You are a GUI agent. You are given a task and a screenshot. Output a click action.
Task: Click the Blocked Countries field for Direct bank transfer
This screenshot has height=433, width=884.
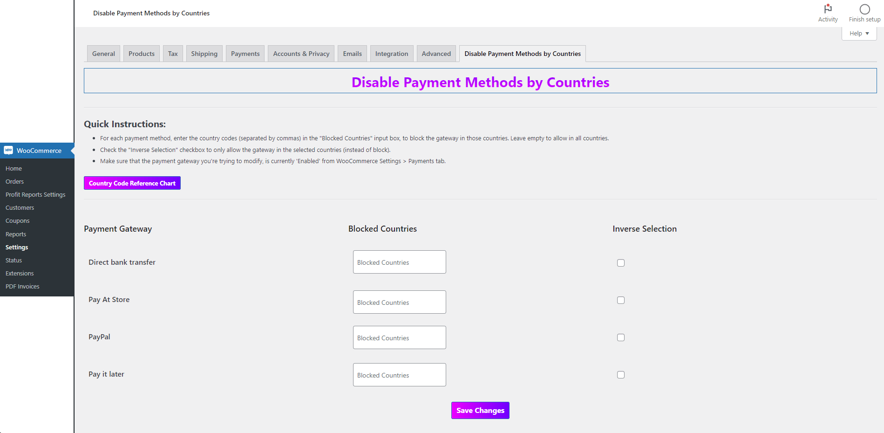click(399, 261)
